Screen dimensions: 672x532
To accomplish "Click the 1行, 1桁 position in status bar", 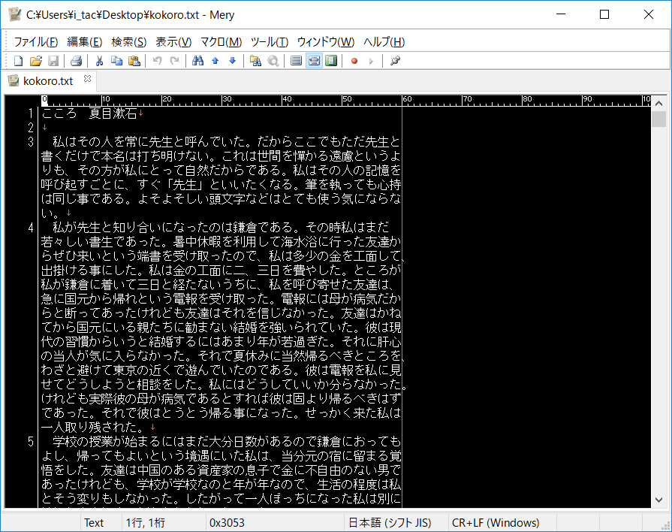I will click(145, 522).
